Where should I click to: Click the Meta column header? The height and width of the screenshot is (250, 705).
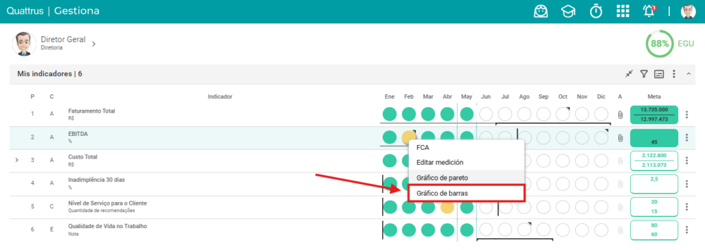[x=654, y=97]
